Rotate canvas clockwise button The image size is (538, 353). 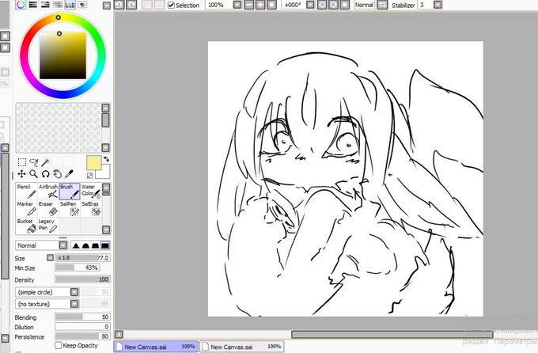click(x=334, y=5)
